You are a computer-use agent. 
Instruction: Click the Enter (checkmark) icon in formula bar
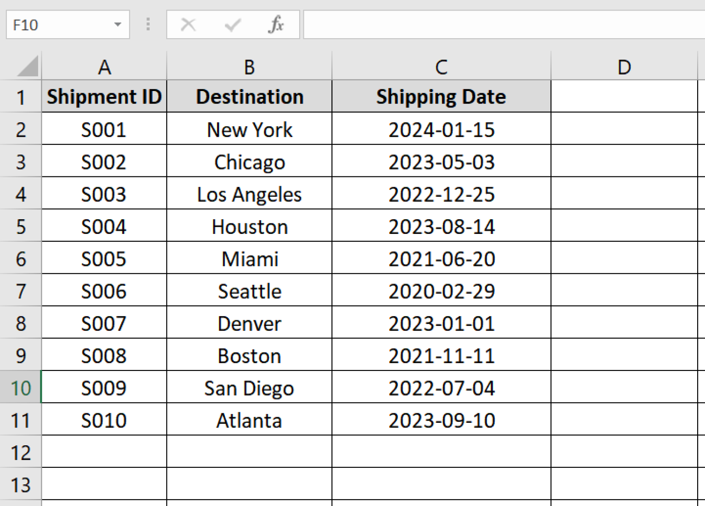pos(232,25)
